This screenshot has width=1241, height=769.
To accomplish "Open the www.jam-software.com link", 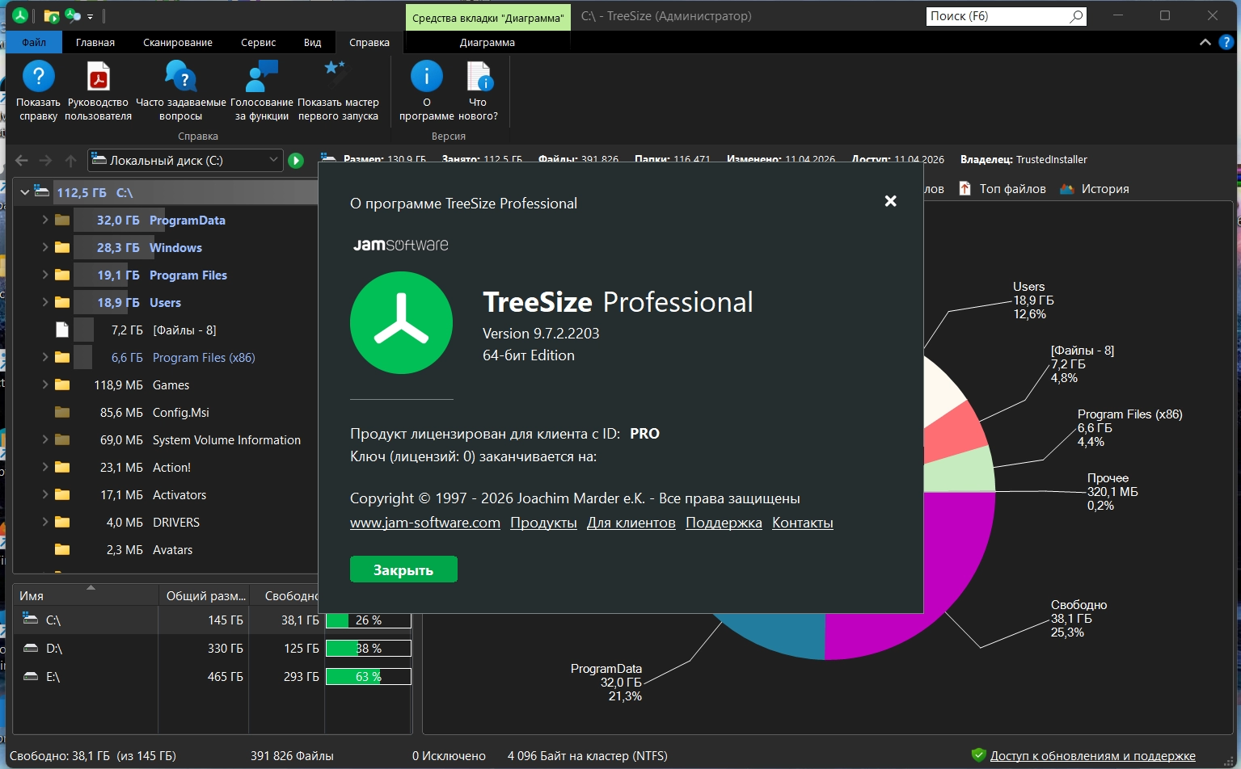I will click(425, 523).
